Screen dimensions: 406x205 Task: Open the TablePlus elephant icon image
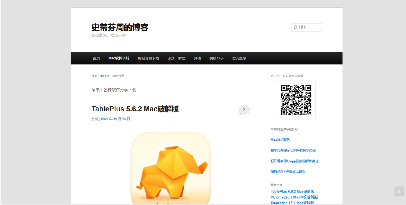click(x=170, y=167)
